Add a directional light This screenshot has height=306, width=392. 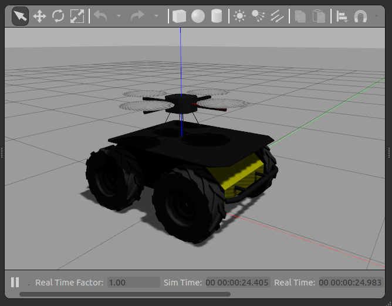click(x=277, y=16)
